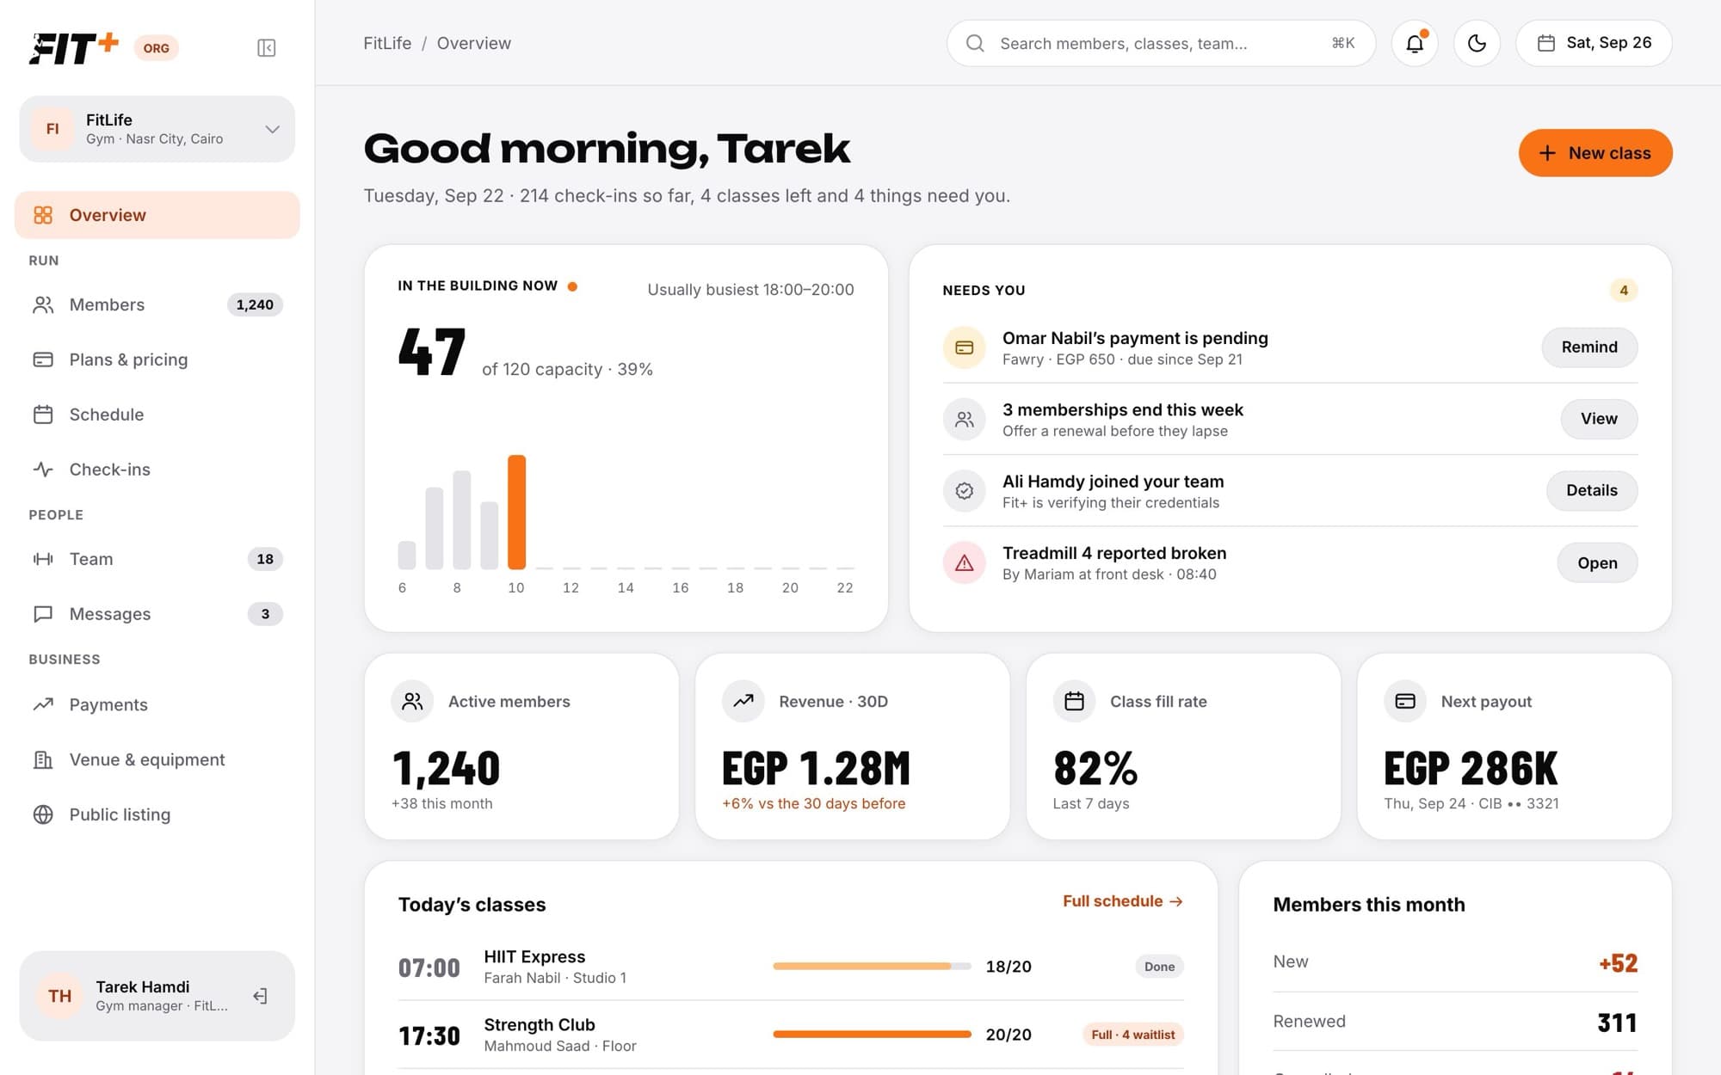The width and height of the screenshot is (1721, 1075).
Task: Select Overview in the sidebar
Action: (x=157, y=215)
